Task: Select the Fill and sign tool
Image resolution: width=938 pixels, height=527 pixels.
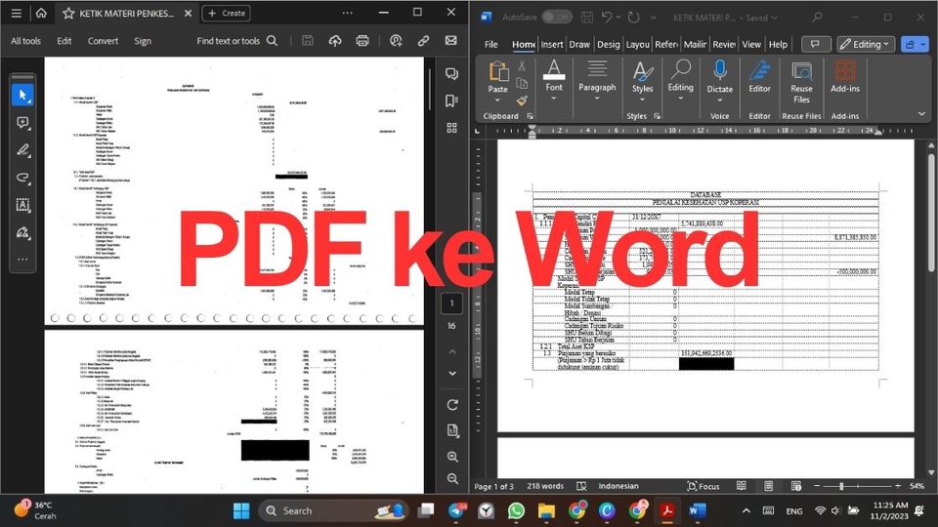Action: coord(22,232)
